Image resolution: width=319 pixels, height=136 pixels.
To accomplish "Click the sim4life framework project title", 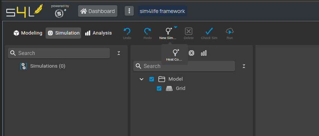I will 162,11.
